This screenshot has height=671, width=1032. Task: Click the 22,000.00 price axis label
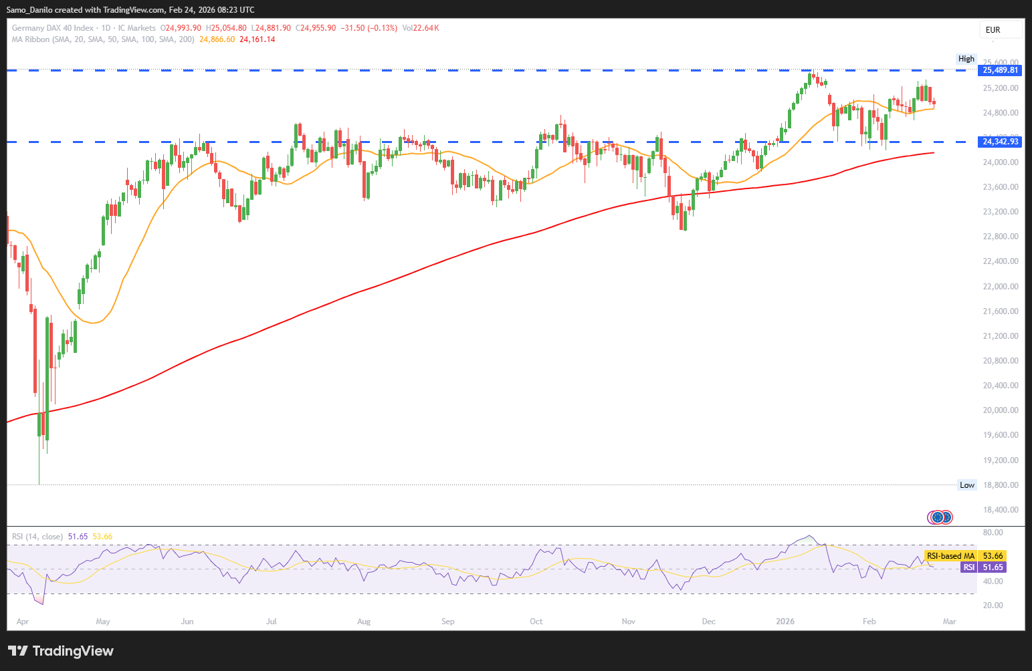(x=1001, y=287)
